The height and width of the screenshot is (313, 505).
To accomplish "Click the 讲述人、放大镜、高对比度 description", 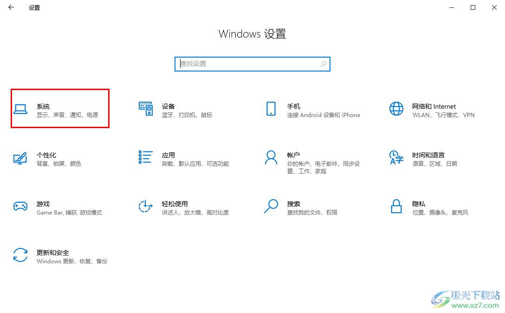I will click(195, 212).
